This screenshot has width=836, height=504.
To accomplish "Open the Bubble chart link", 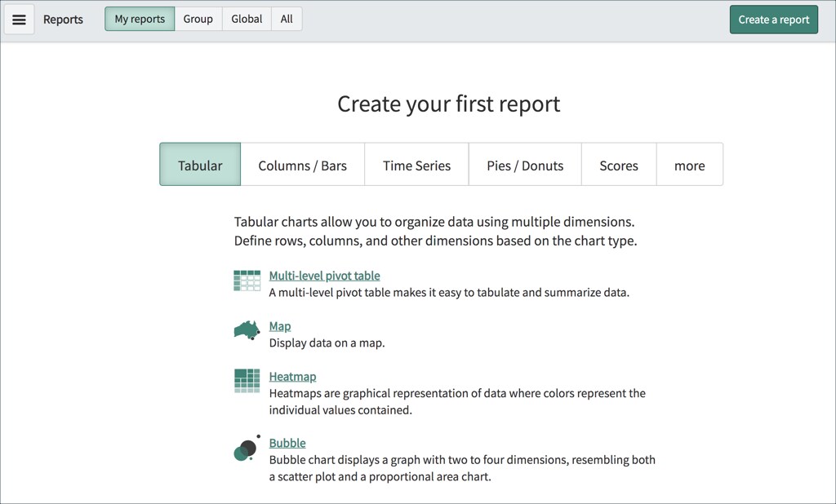I will pos(287,442).
